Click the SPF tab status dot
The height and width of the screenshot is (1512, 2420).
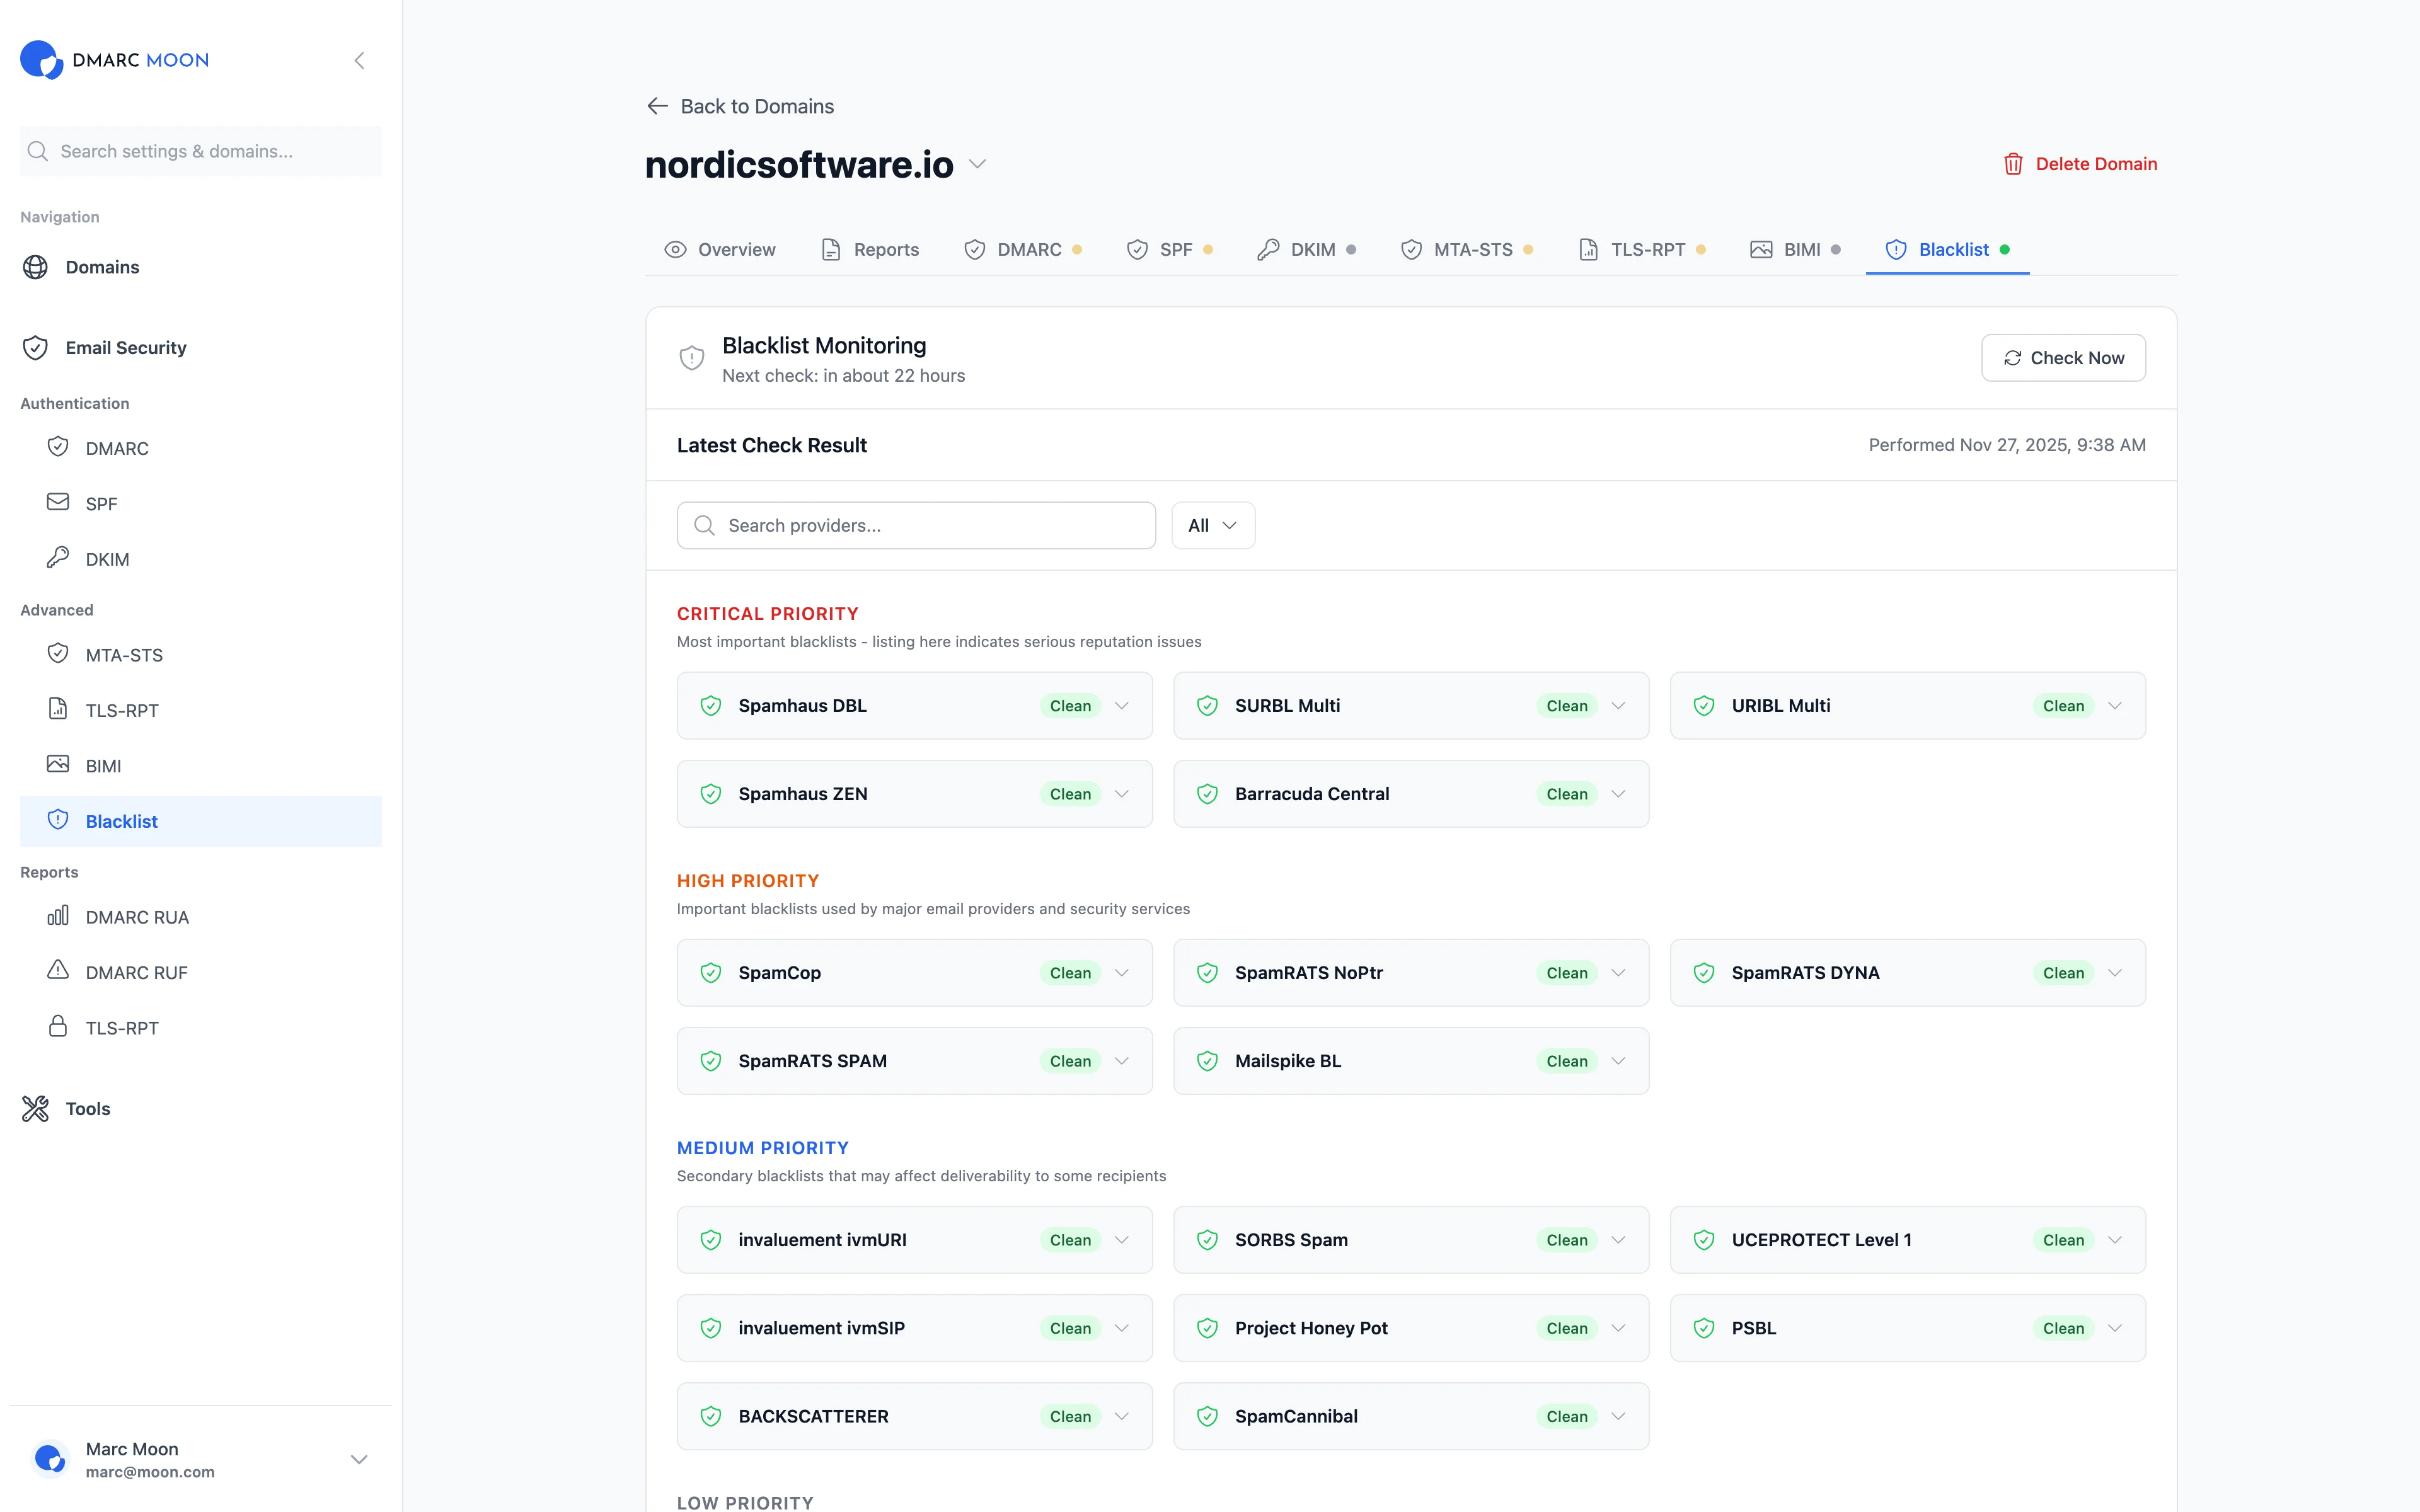point(1209,249)
